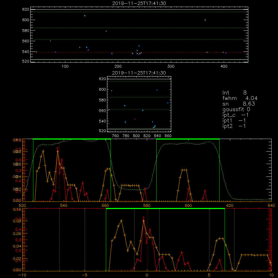Click x-axis label 540 on profile plot

64,206
